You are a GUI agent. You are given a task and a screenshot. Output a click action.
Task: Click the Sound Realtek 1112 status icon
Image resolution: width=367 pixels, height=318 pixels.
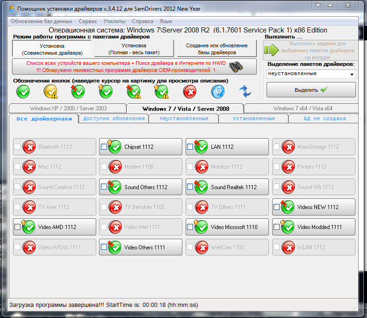point(201,187)
